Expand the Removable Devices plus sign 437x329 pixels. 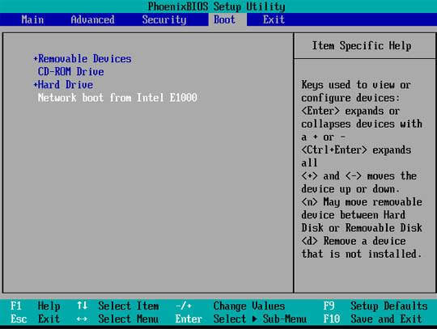coord(35,59)
